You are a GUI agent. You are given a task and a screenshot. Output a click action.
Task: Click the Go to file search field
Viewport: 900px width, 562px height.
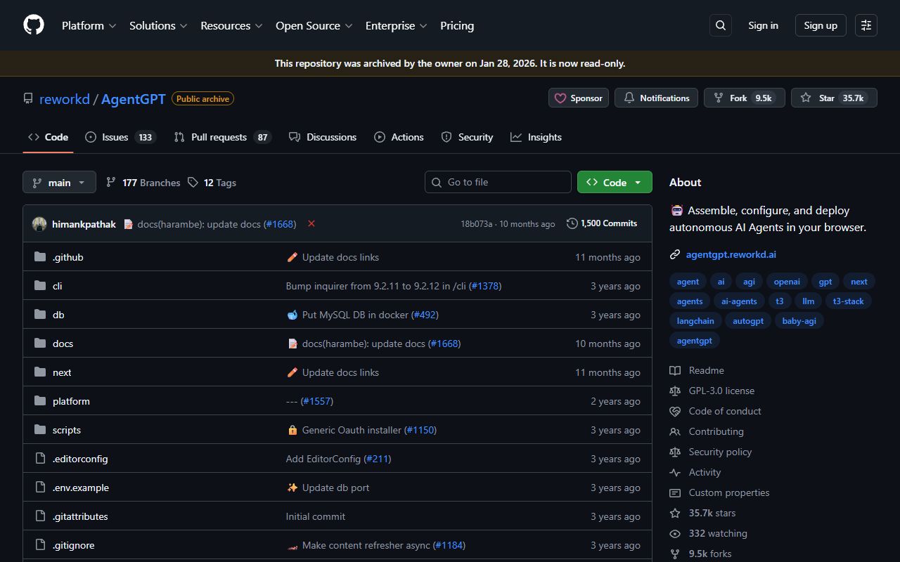point(498,182)
